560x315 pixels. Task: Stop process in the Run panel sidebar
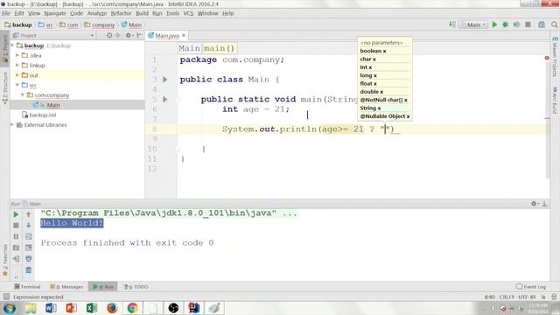[x=16, y=226]
